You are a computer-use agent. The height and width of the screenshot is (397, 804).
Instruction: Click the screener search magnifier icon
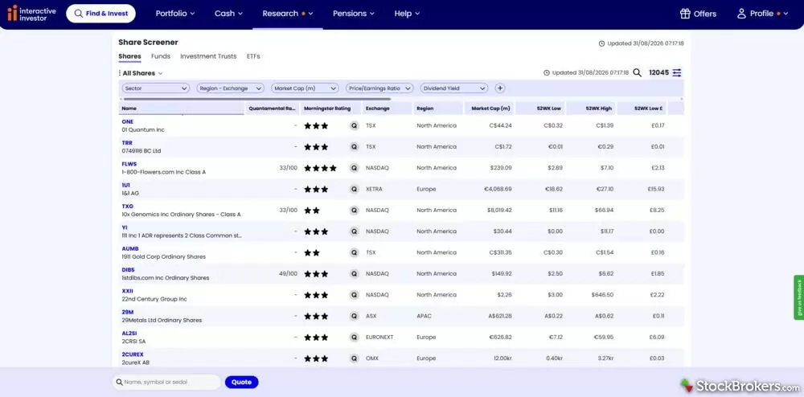[x=638, y=73]
